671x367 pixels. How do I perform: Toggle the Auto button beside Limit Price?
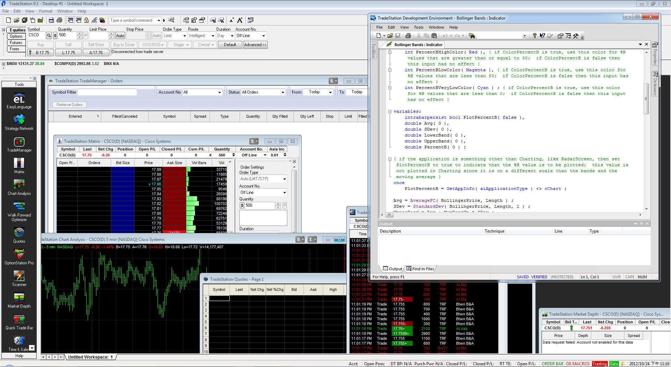[x=120, y=36]
